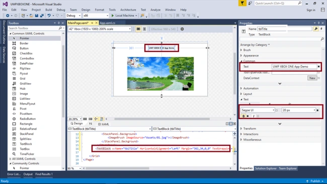The width and height of the screenshot is (327, 184).
Task: Switch to the Solution Explorer tab
Action: point(266,168)
